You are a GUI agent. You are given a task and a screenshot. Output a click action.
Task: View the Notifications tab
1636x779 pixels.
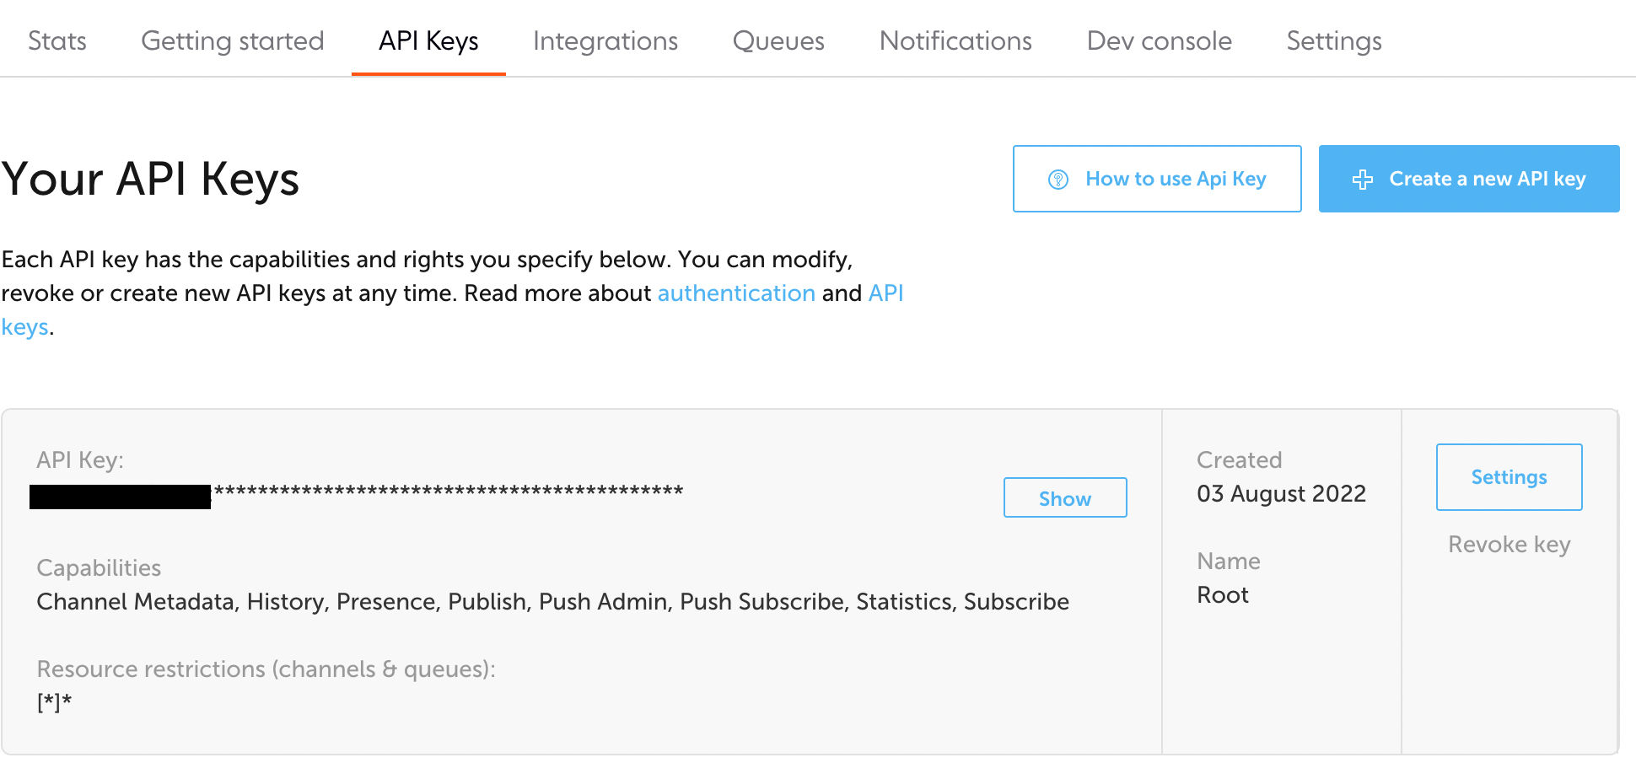click(955, 40)
